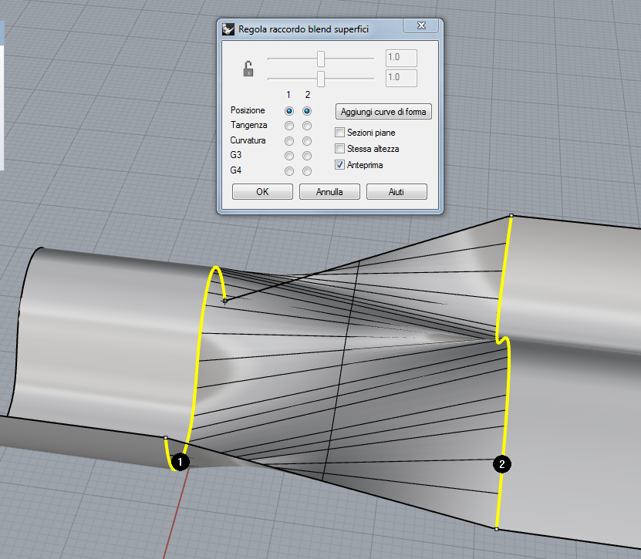Screen dimensions: 641x559
Task: Select Tangenza for edge 1
Action: (x=289, y=126)
